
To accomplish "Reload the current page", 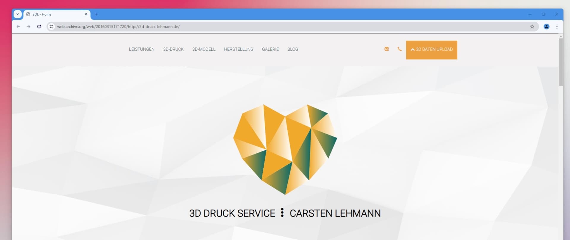I will pyautogui.click(x=39, y=27).
